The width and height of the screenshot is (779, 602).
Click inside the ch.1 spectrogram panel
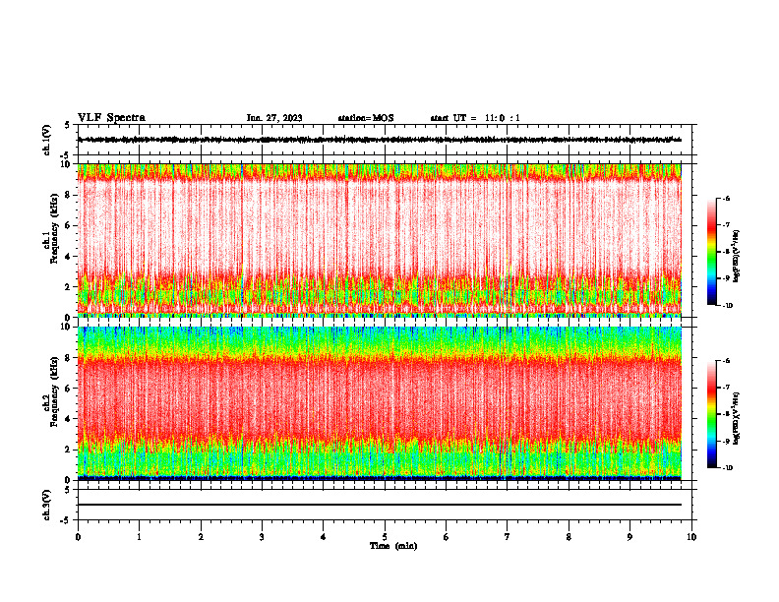(x=379, y=240)
